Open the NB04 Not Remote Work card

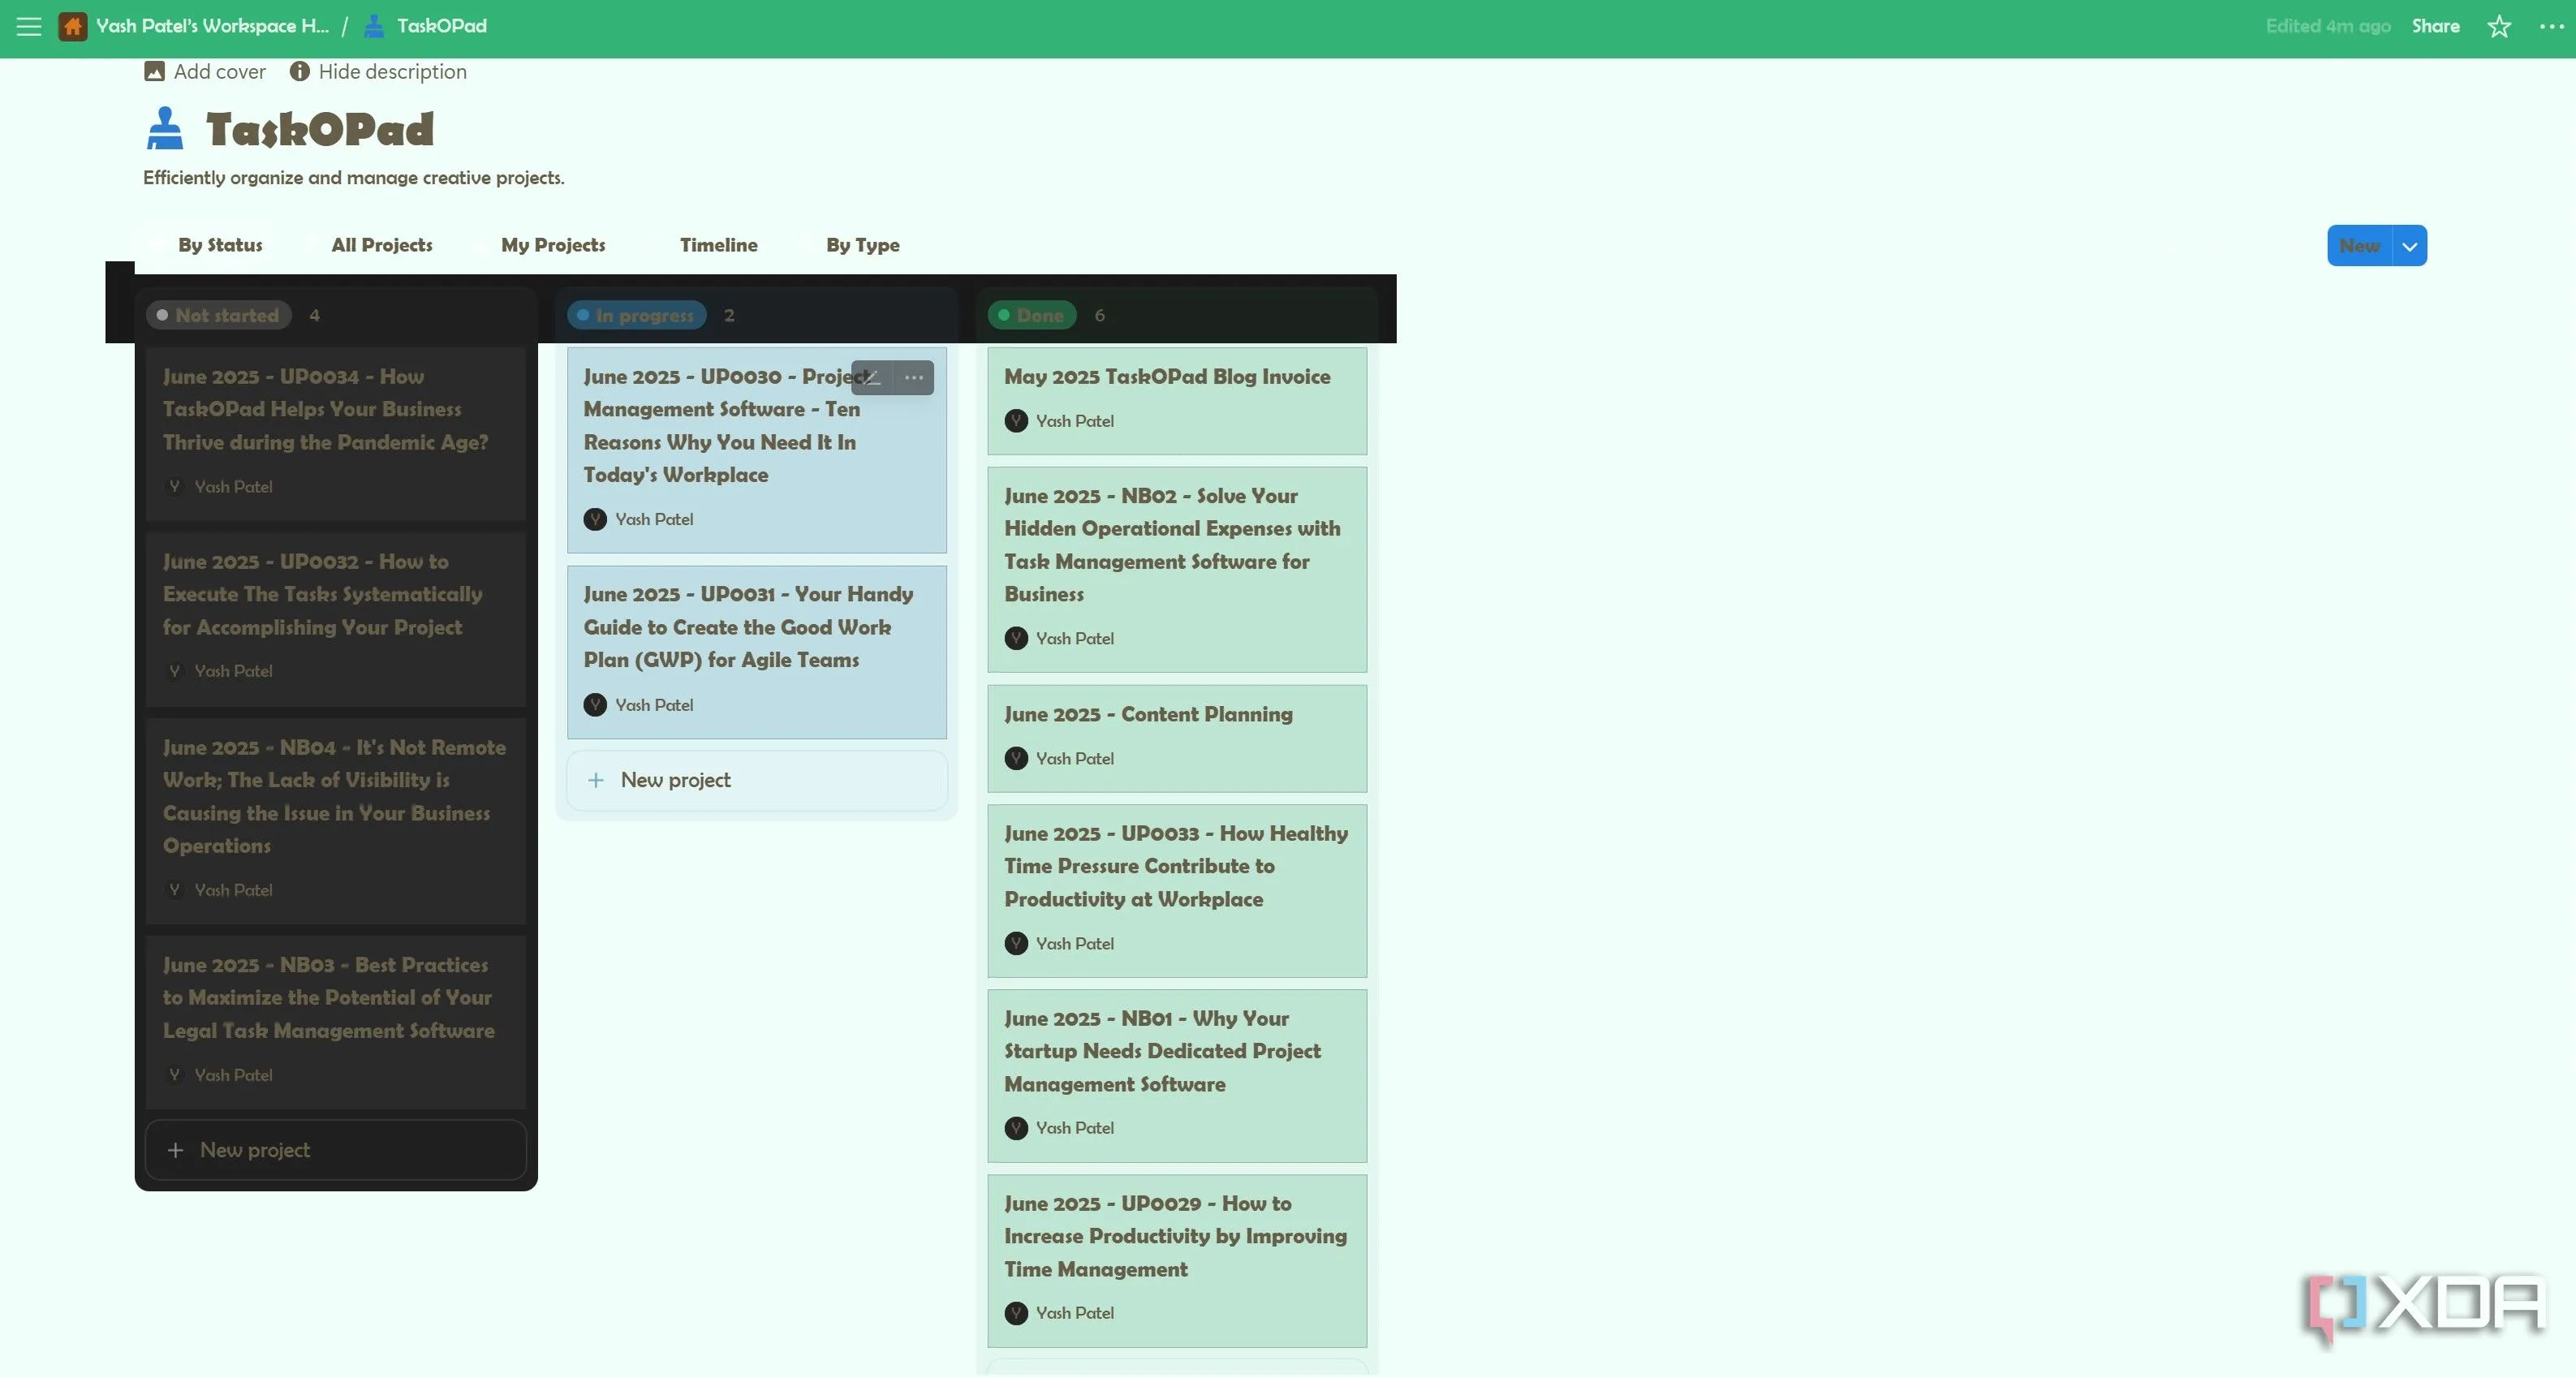pyautogui.click(x=336, y=821)
